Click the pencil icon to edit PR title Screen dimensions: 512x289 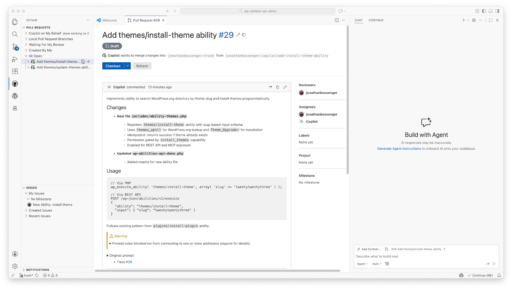point(238,35)
